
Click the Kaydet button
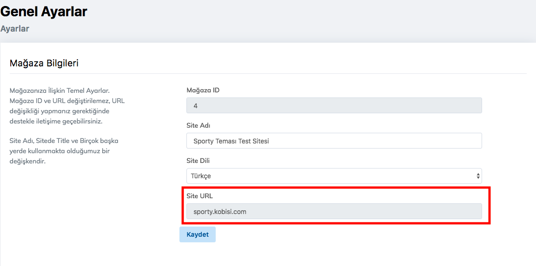coord(198,234)
